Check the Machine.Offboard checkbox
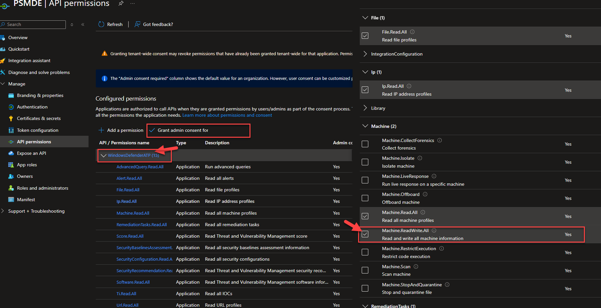 tap(365, 198)
